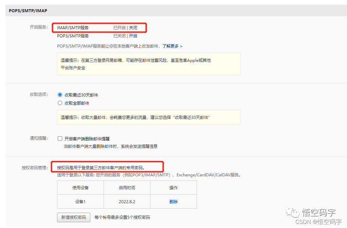The width and height of the screenshot is (347, 228).
Task: Click the 开启服务 label
Action: tap(39, 27)
